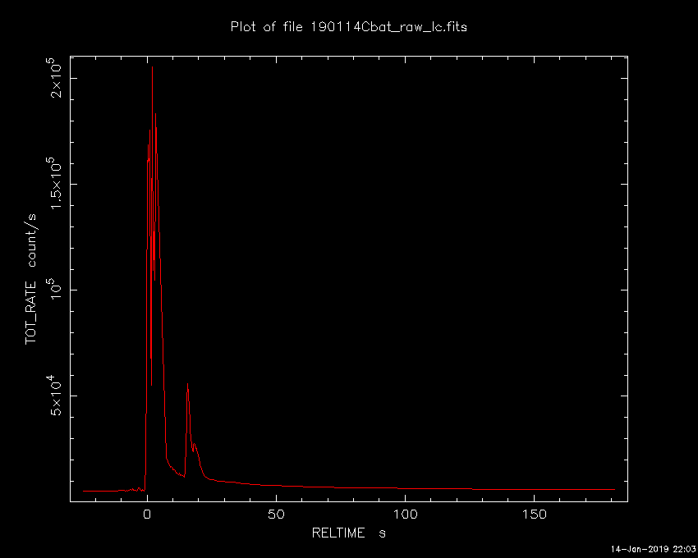698x558 pixels.
Task: Click the tallest red peak of light curve
Action: pos(152,67)
